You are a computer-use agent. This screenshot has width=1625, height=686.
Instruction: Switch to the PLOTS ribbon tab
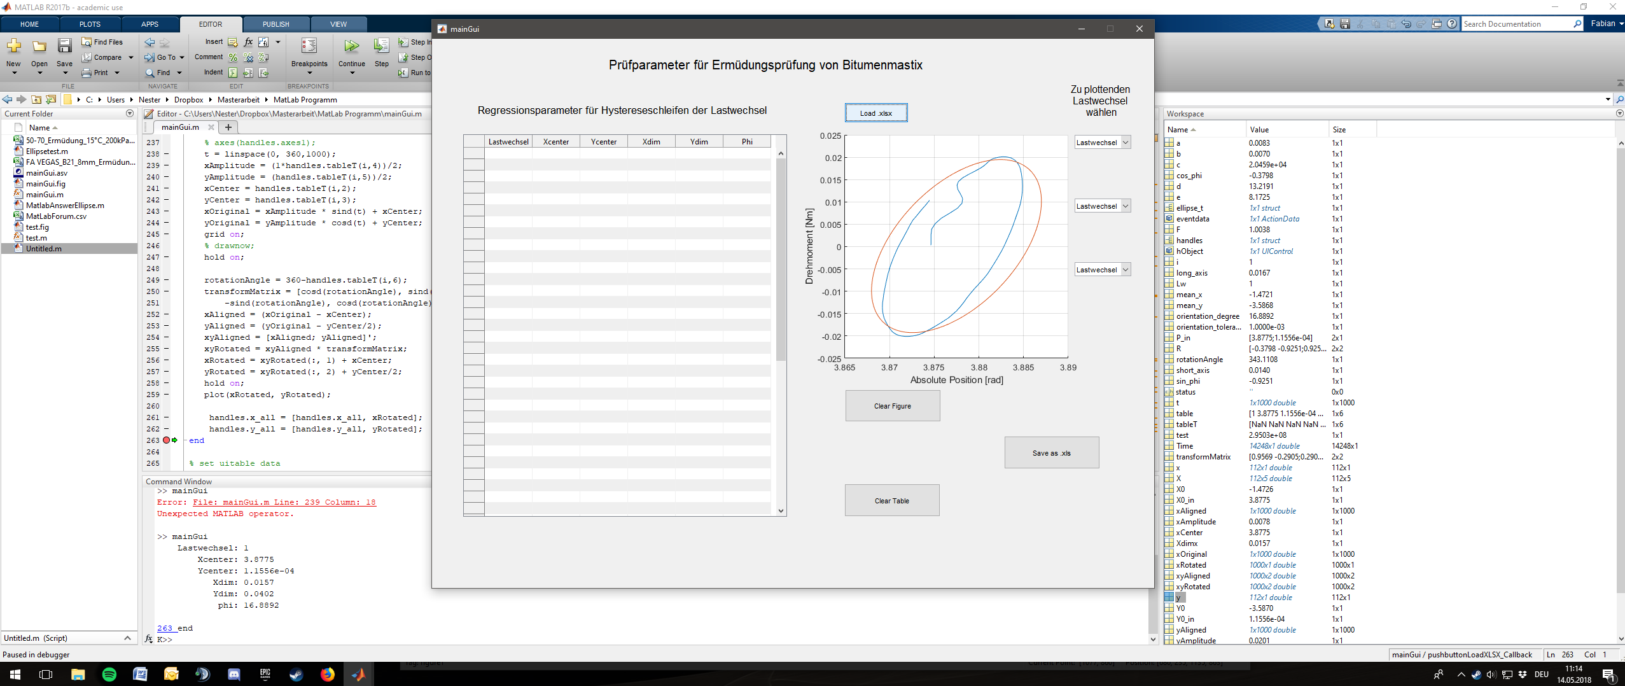[x=90, y=24]
